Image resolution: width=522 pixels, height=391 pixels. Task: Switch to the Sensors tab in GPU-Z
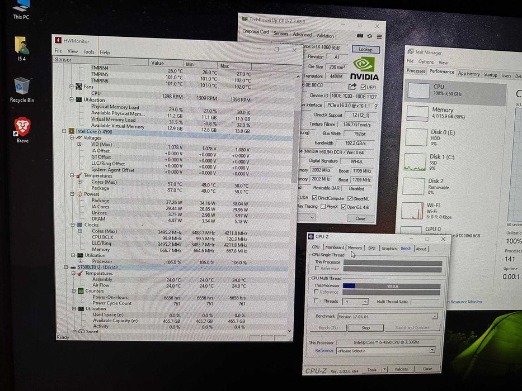(281, 34)
